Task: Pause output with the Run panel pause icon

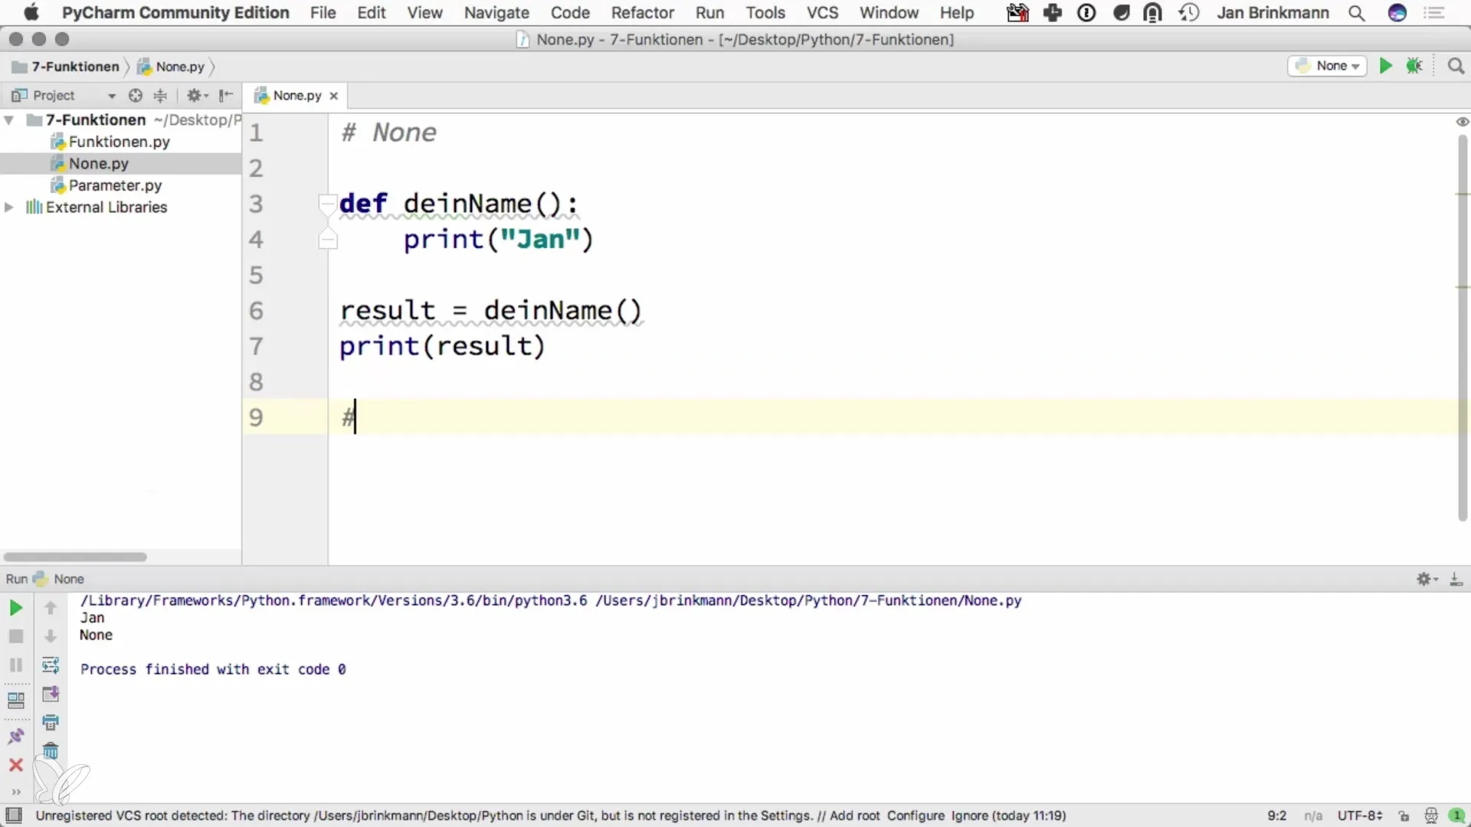Action: pyautogui.click(x=15, y=665)
